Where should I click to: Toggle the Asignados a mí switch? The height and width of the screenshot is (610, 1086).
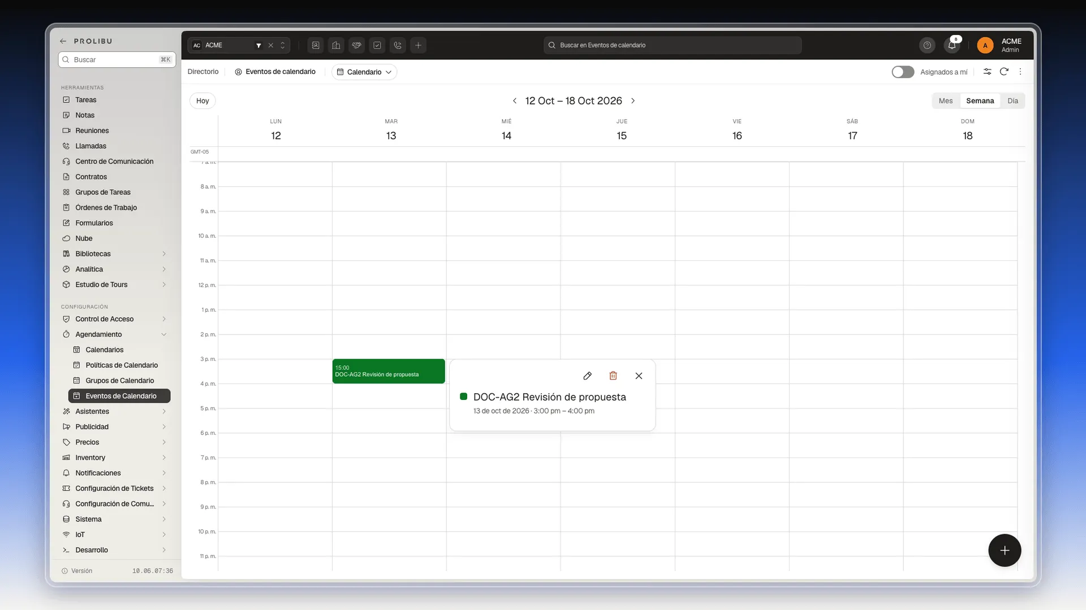pos(903,72)
